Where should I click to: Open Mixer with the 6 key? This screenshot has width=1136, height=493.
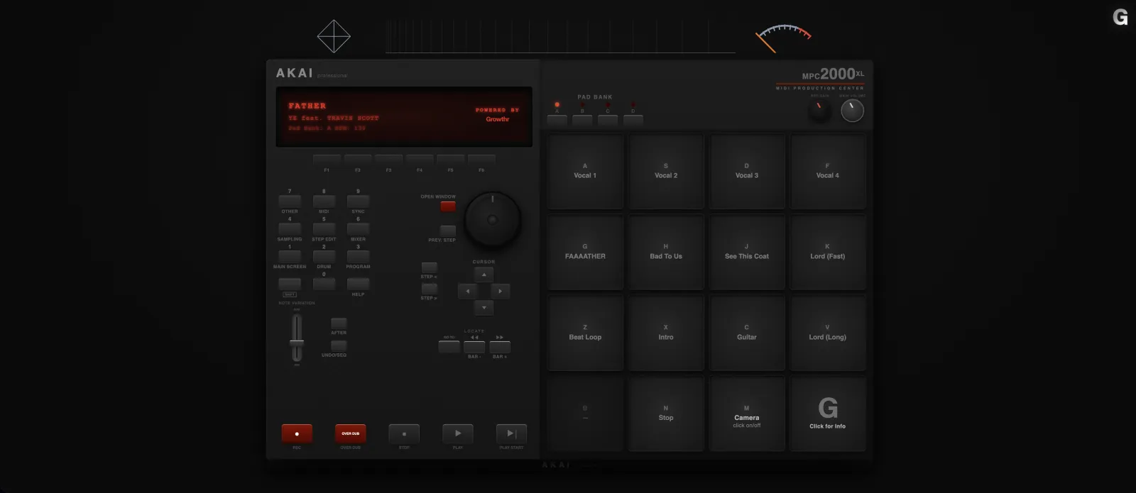358,229
